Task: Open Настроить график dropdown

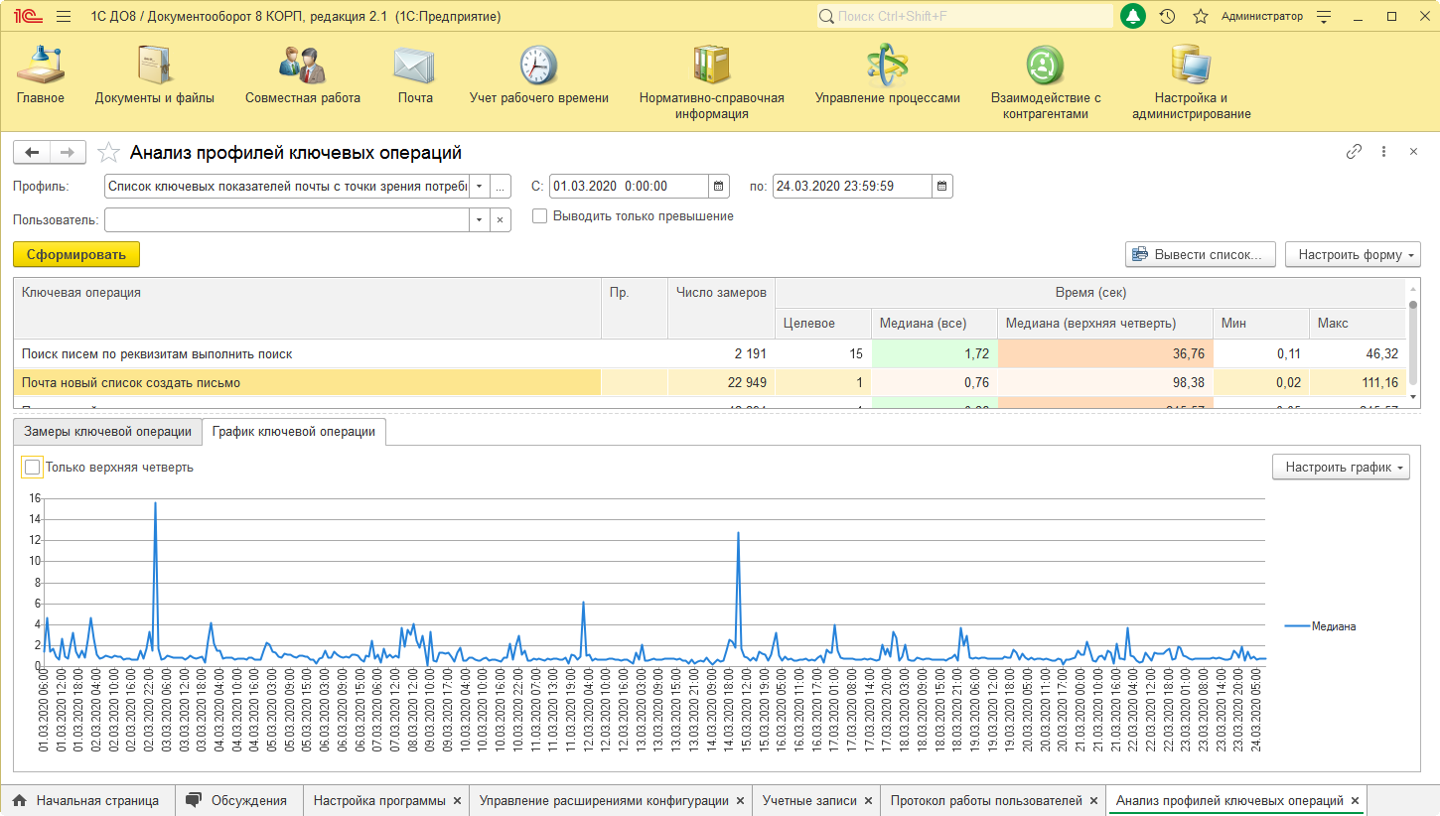Action: [x=1341, y=467]
